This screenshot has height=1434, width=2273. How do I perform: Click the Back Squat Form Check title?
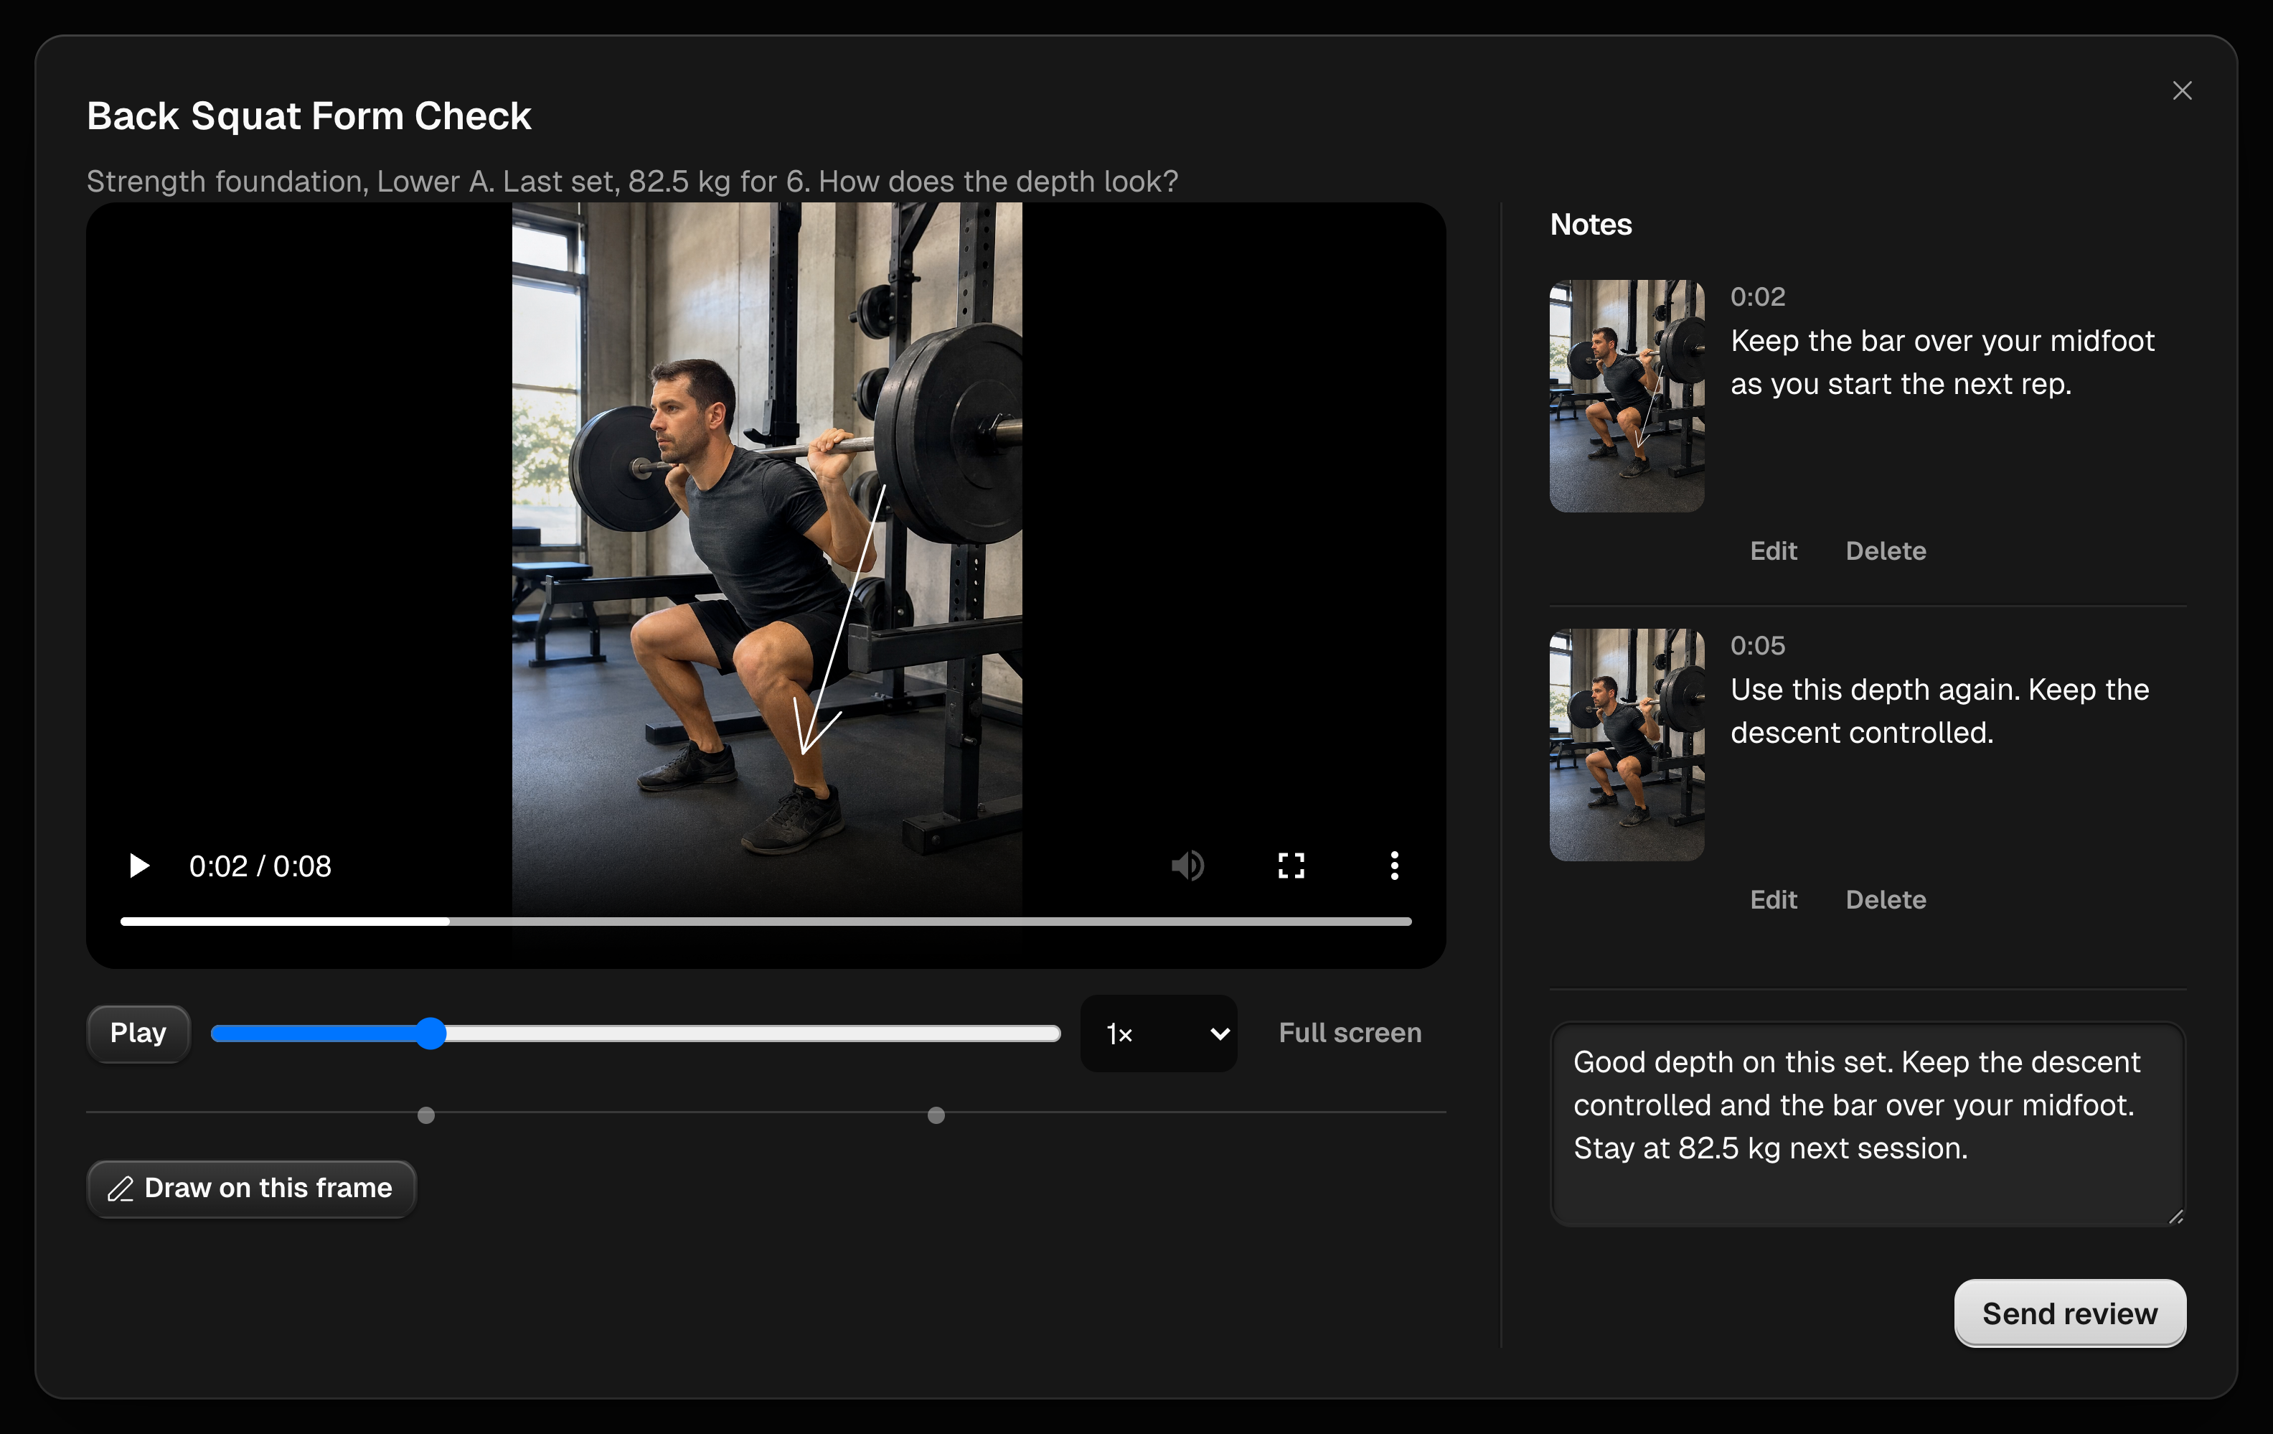tap(309, 116)
